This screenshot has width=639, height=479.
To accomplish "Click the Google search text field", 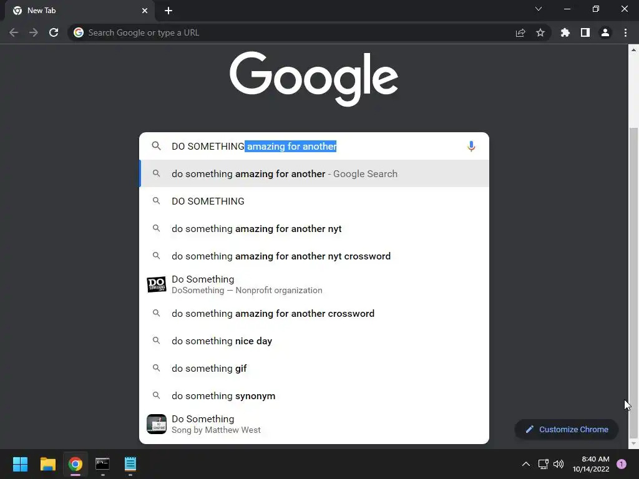I will [x=314, y=146].
